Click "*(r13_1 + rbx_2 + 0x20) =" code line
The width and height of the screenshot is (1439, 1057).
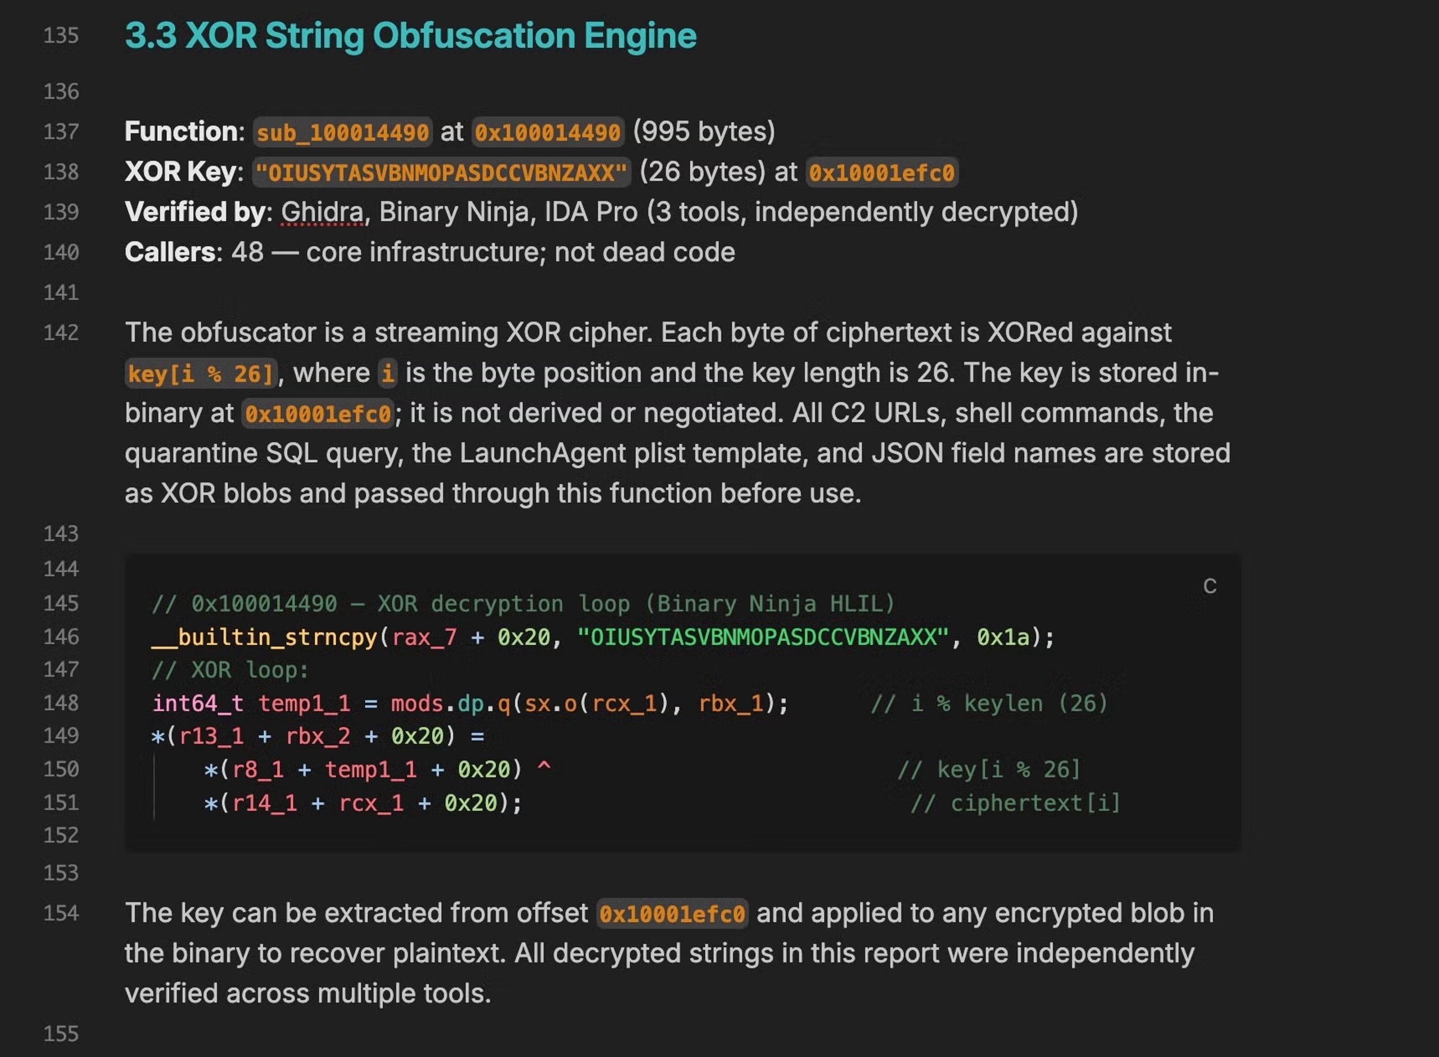click(x=318, y=737)
